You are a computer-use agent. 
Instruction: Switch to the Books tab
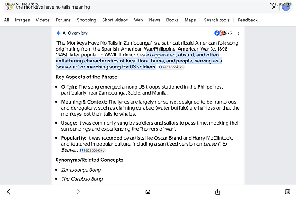[x=172, y=20]
